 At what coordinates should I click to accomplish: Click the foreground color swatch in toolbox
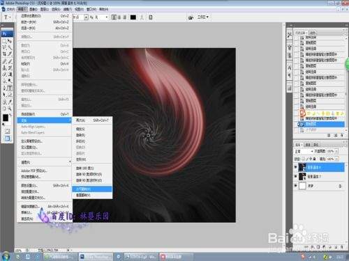pyautogui.click(x=6, y=118)
